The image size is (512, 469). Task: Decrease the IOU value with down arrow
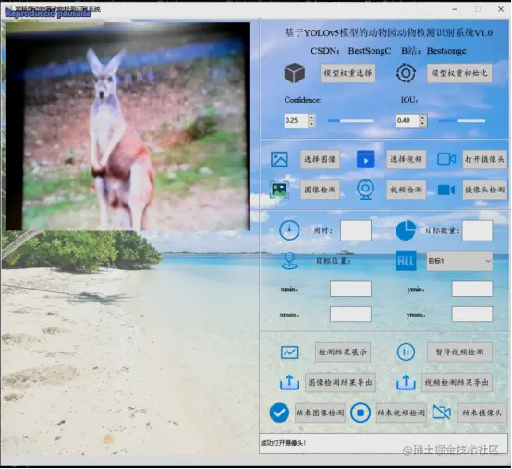click(x=423, y=124)
